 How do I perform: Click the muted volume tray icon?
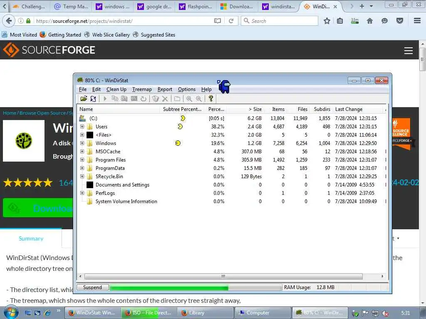(385, 313)
